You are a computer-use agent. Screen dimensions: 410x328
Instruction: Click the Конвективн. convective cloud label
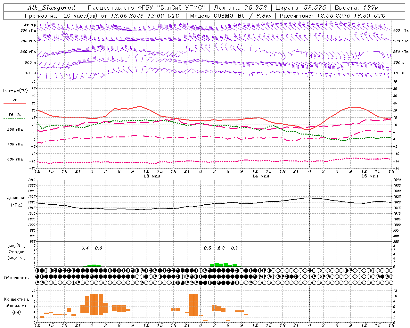[16, 299]
